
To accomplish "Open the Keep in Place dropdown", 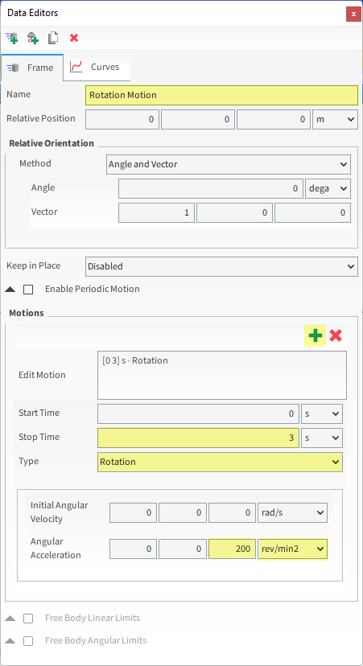I will [x=221, y=266].
